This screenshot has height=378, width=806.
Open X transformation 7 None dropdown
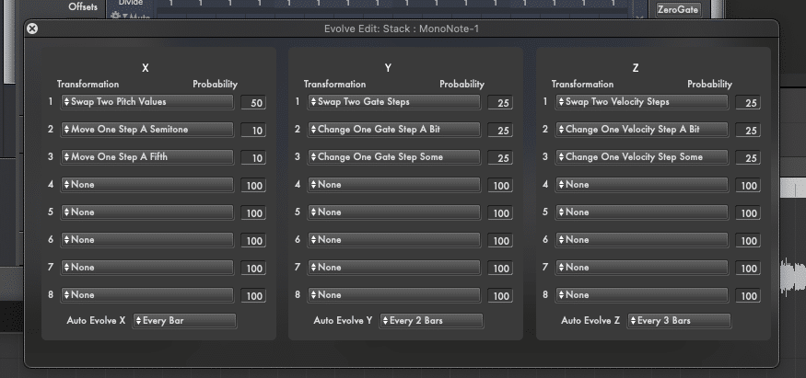pos(147,268)
